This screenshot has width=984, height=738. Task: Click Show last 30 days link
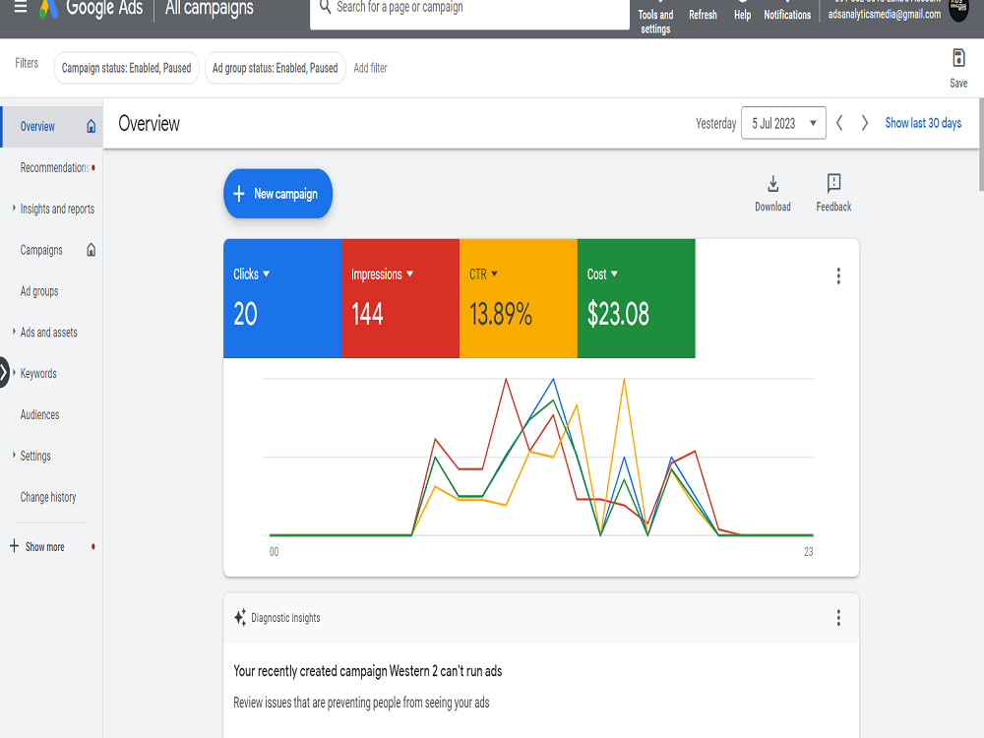[x=923, y=123]
